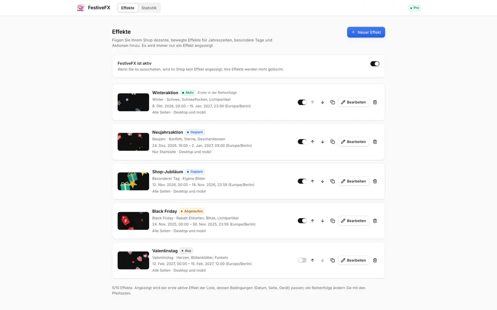Viewport: 497px width, 310px height.
Task: Delete the Winteraktion effect
Action: [375, 102]
